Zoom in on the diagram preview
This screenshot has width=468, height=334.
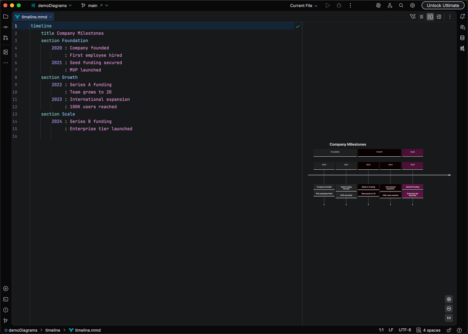coord(449,299)
